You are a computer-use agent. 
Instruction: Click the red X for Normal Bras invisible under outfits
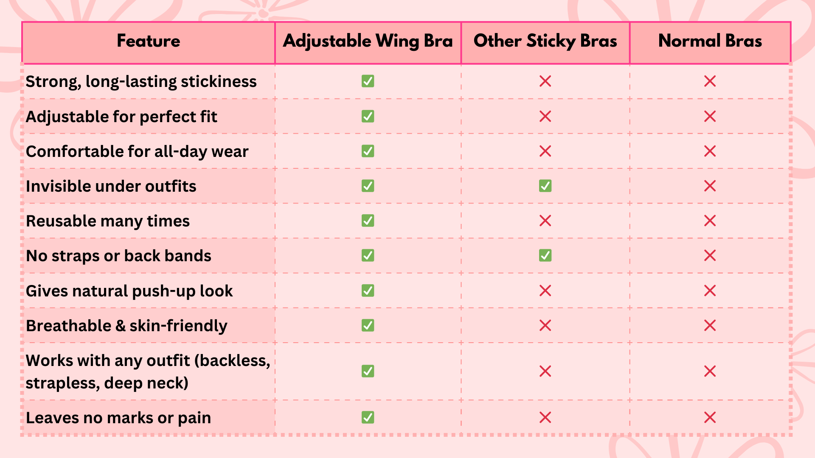point(710,186)
